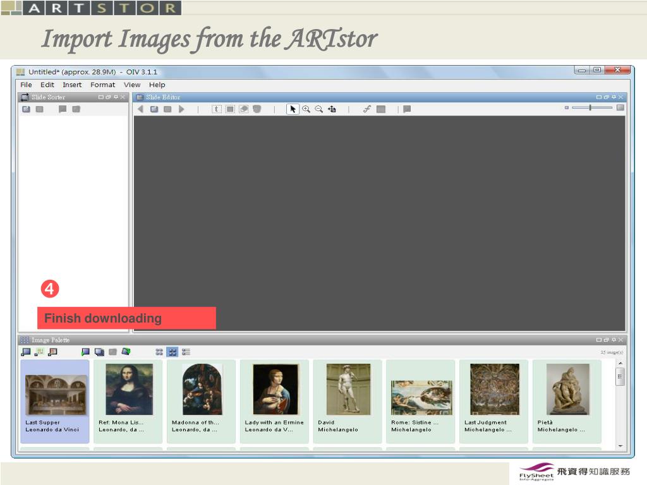Click the italic f font icon
647x485 pixels.
(x=367, y=109)
